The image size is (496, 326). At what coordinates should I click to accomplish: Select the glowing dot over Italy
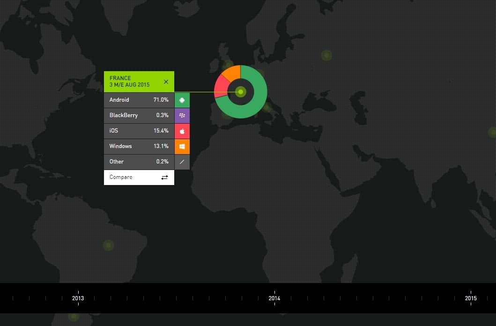tap(267, 107)
